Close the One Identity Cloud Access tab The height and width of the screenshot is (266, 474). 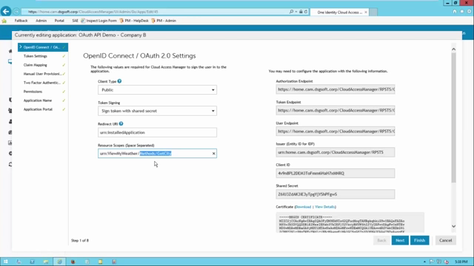pos(366,12)
